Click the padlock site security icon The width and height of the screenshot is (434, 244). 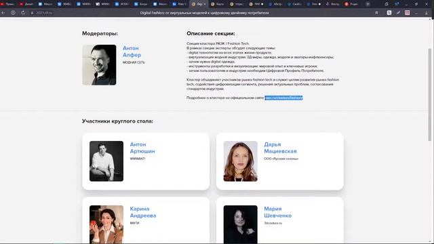pyautogui.click(x=32, y=13)
